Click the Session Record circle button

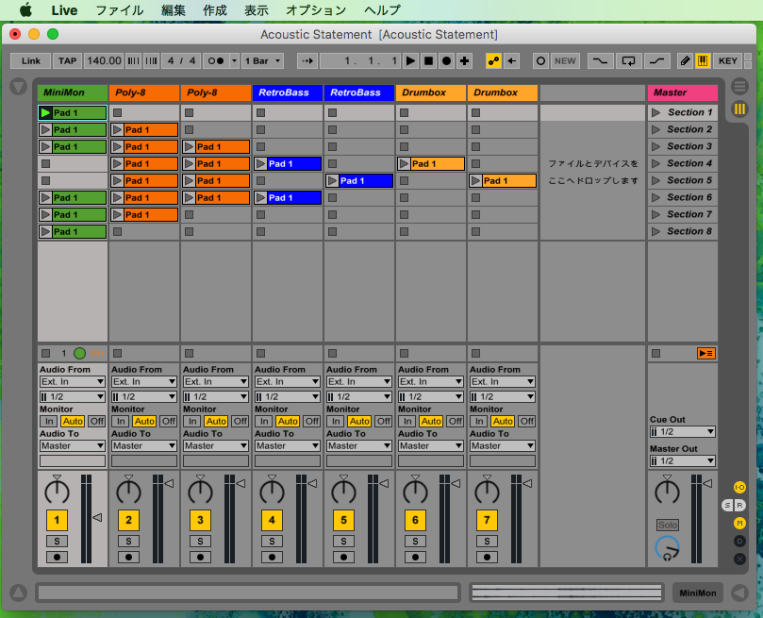pyautogui.click(x=540, y=60)
